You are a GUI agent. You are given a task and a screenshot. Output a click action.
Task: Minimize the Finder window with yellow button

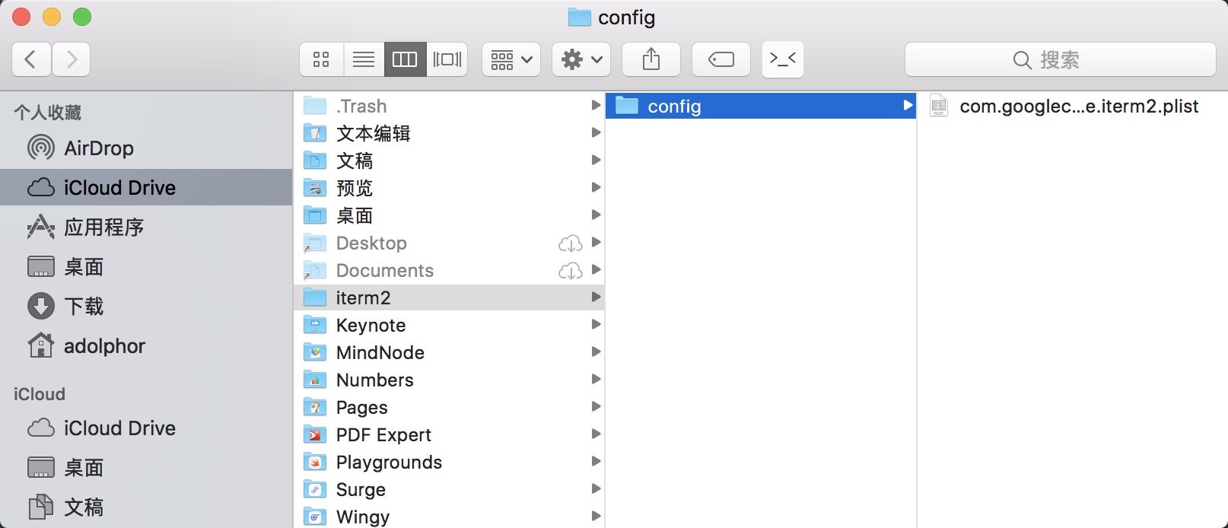pyautogui.click(x=52, y=17)
